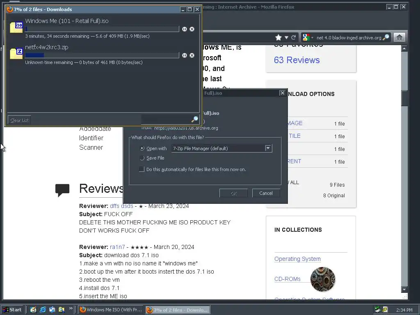Viewport: 420px width, 315px height.
Task: Click the Reviews speech bubble icon
Action: click(62, 190)
